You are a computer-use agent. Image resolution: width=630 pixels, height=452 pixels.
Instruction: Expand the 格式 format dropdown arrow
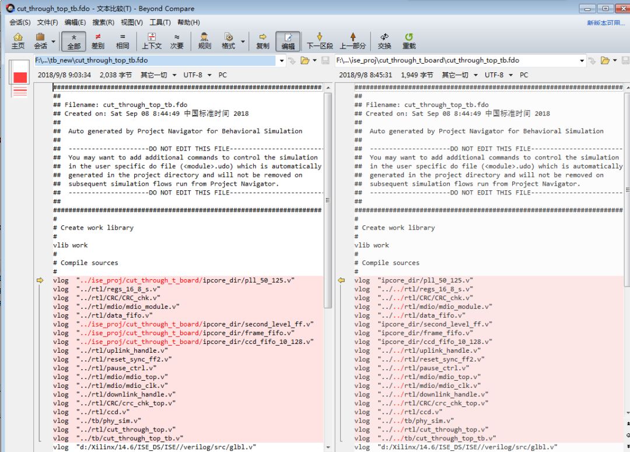point(243,41)
